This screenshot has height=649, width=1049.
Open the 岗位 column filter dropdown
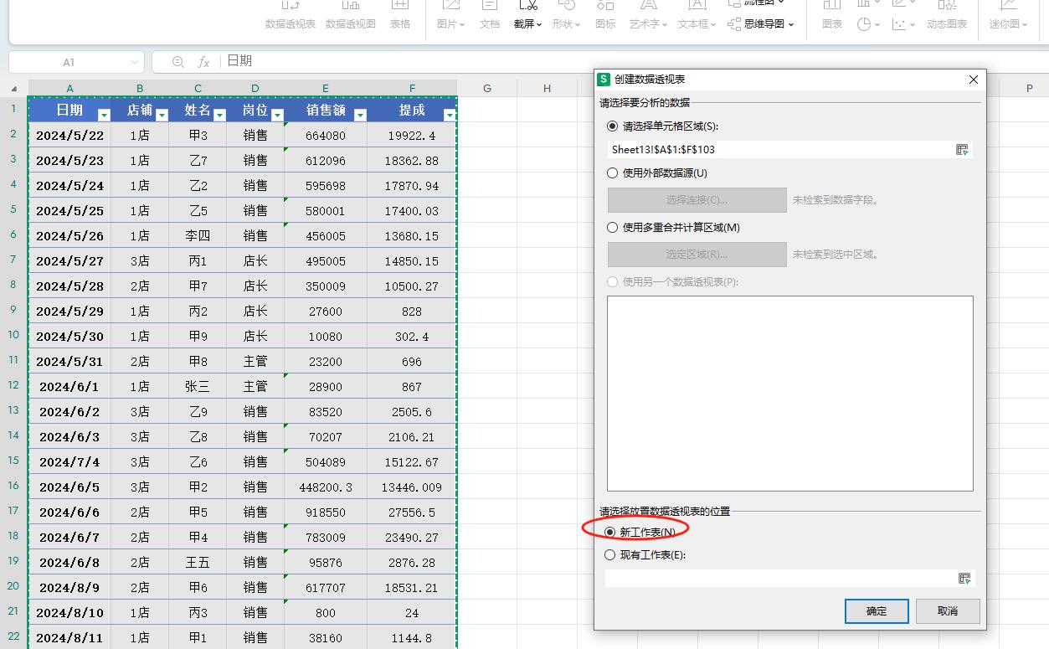coord(277,116)
